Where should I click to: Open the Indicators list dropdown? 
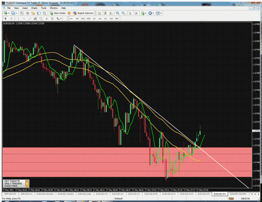coord(144,13)
